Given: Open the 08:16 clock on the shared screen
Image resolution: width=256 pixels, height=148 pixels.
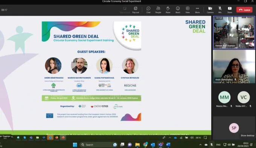Looking at the screenshot, I should [x=198, y=138].
